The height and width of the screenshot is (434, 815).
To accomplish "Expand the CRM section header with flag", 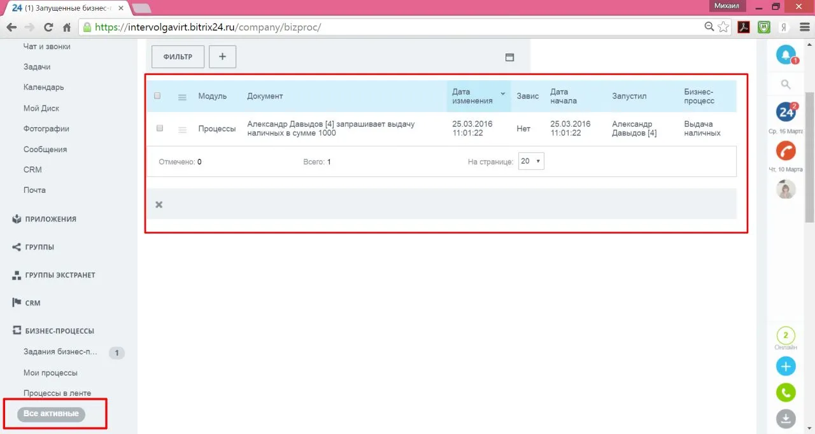I will [26, 303].
